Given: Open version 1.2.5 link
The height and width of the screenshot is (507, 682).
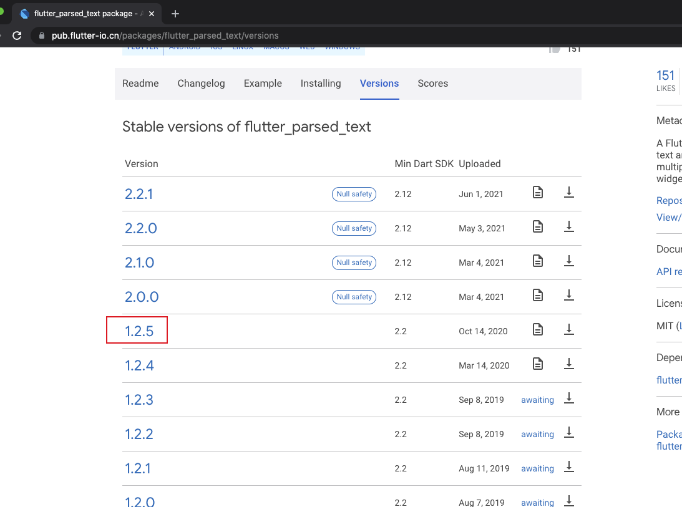Looking at the screenshot, I should (139, 331).
